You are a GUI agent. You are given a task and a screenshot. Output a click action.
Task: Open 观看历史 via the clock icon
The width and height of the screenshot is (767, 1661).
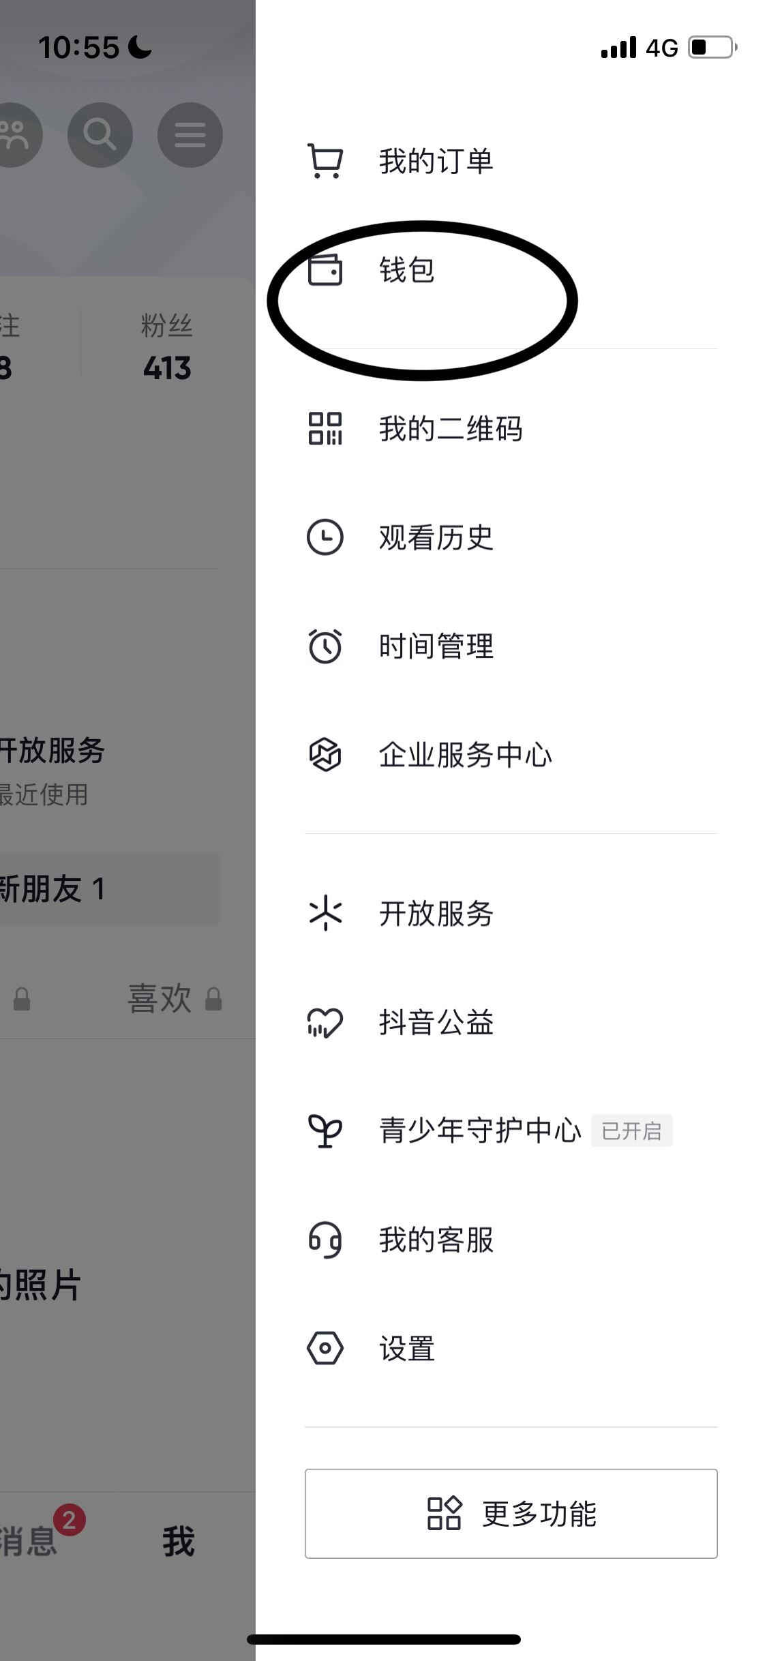(x=326, y=539)
